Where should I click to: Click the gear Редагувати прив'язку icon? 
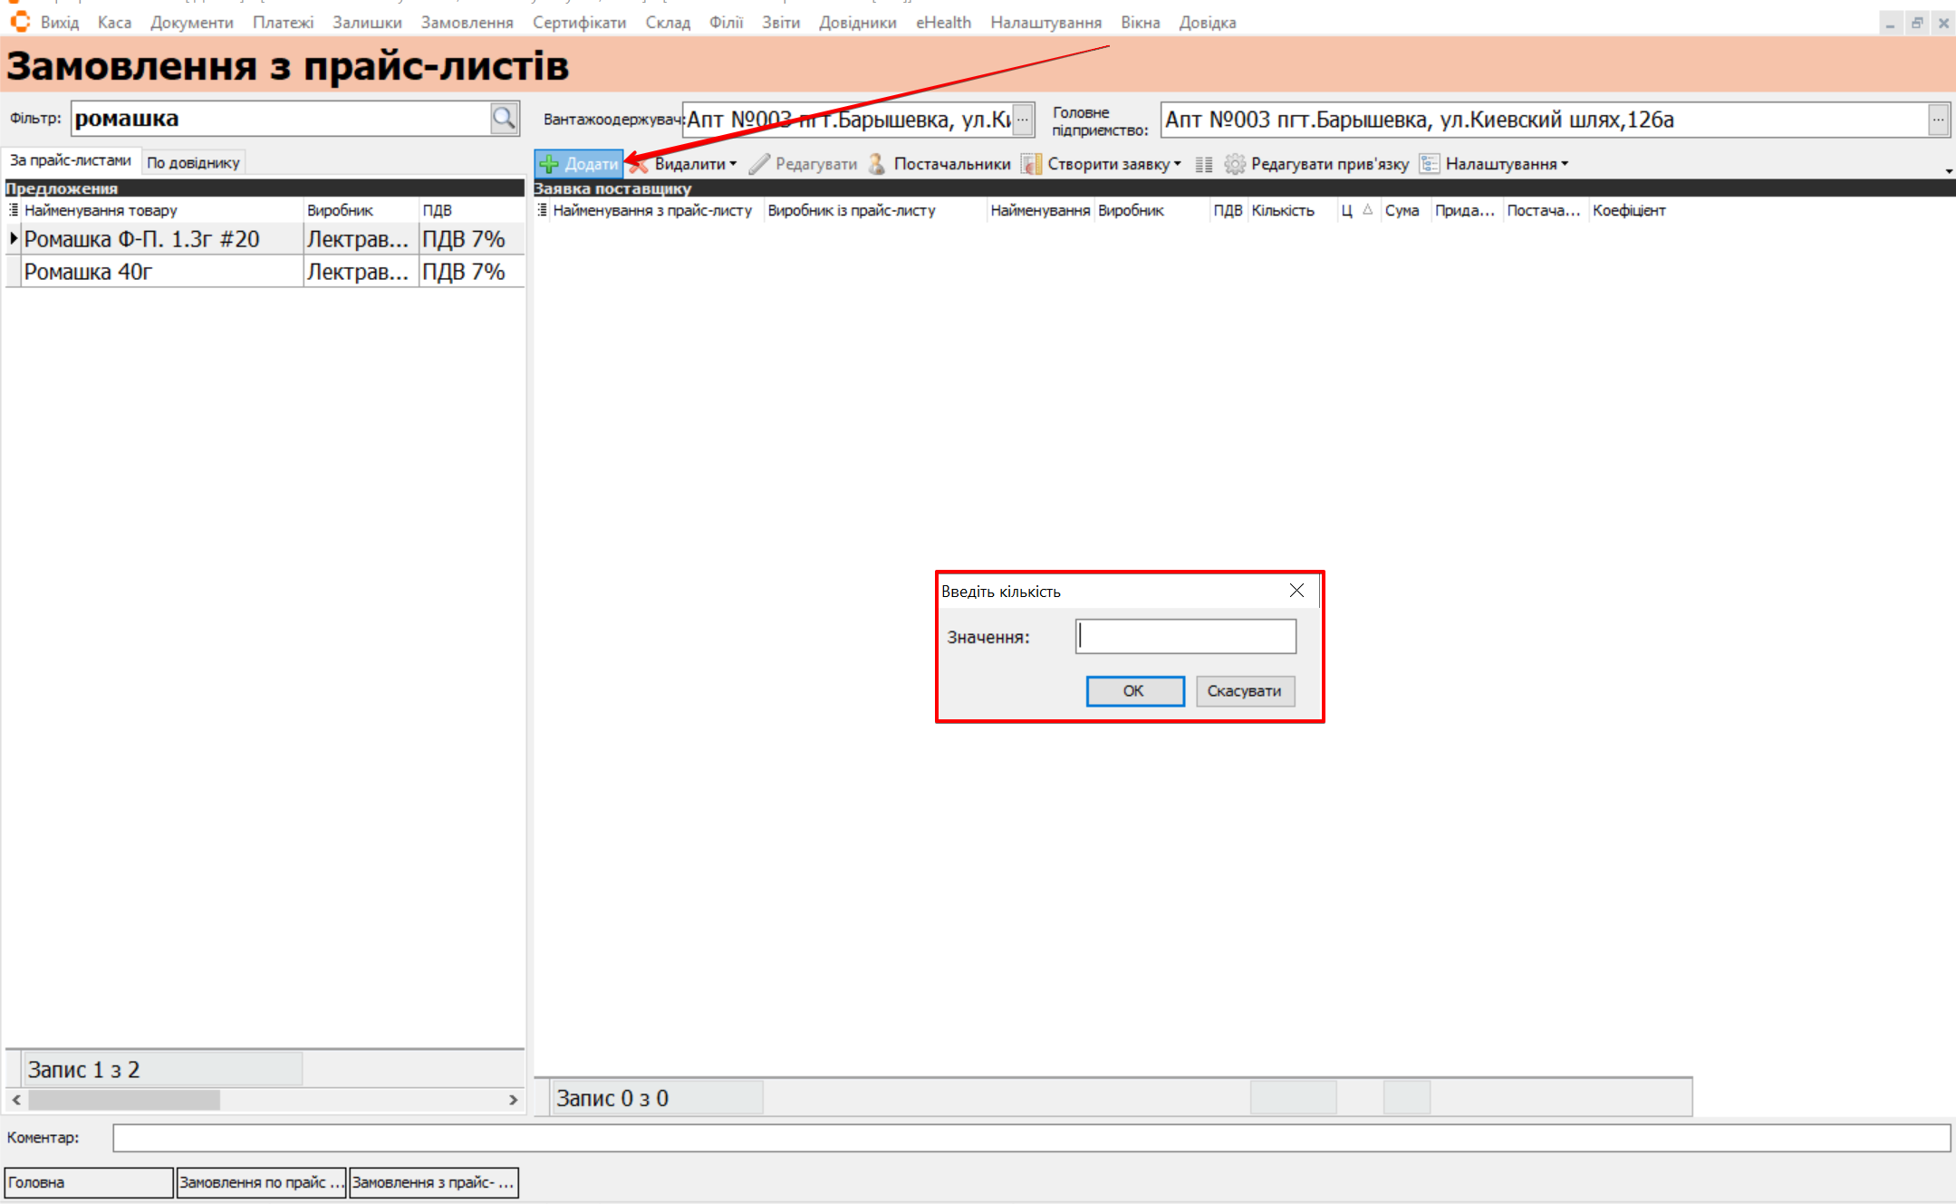coord(1234,164)
